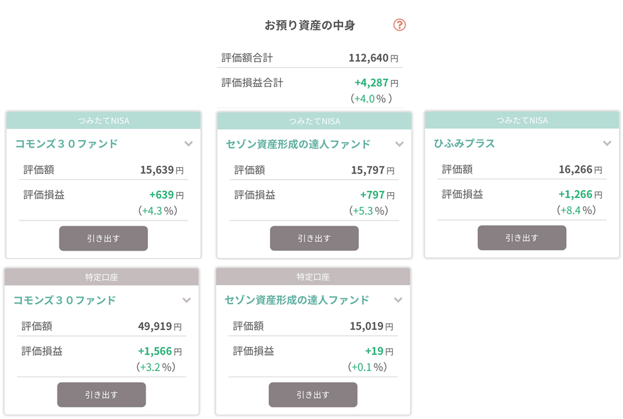623x419 pixels.
Task: Select percentage (+3.2%)
Action: pos(156,367)
